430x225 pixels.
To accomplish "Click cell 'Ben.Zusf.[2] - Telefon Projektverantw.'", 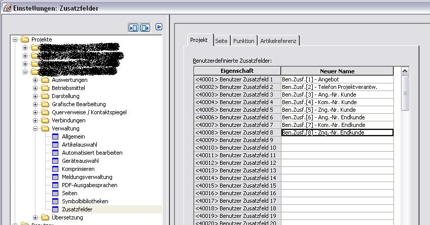I will coord(337,87).
